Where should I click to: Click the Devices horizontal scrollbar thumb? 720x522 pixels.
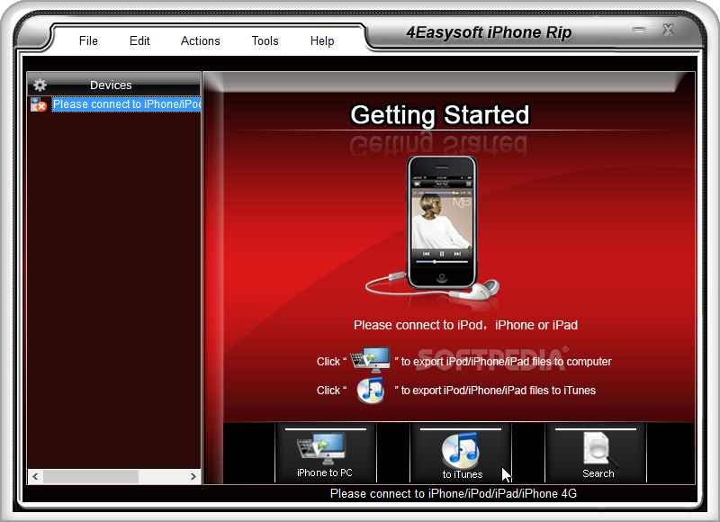tap(91, 476)
